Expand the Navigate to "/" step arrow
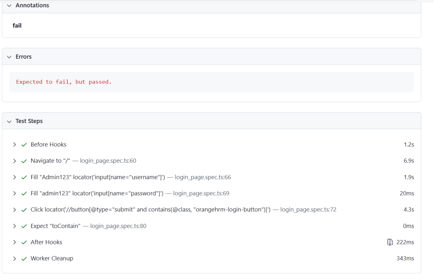This screenshot has height=280, width=434. tap(14, 161)
